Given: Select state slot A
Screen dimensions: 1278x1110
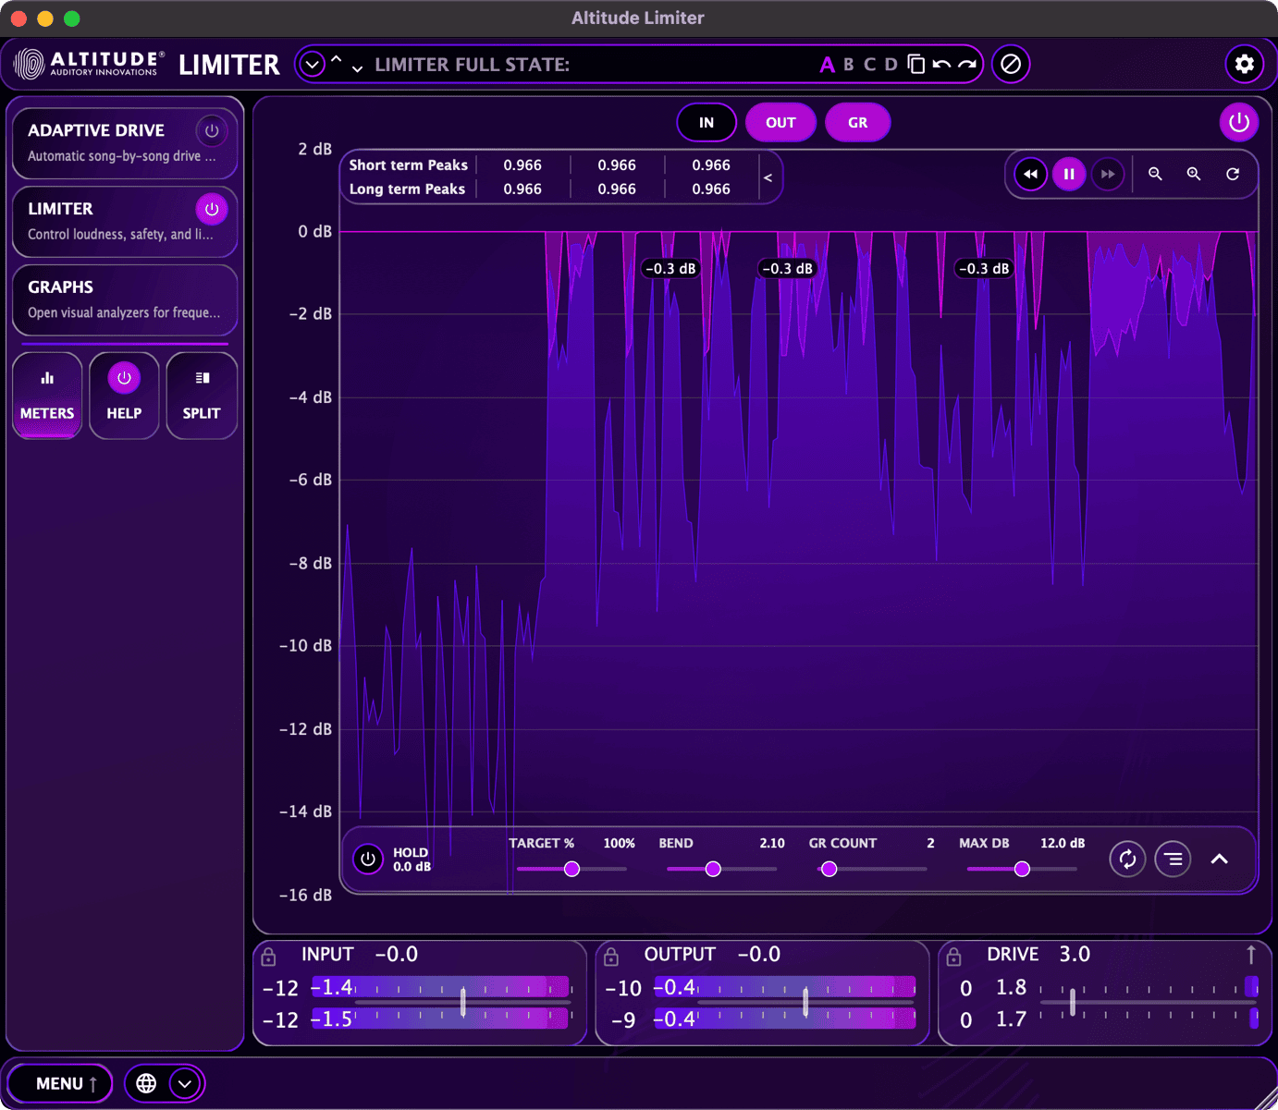Looking at the screenshot, I should point(827,65).
